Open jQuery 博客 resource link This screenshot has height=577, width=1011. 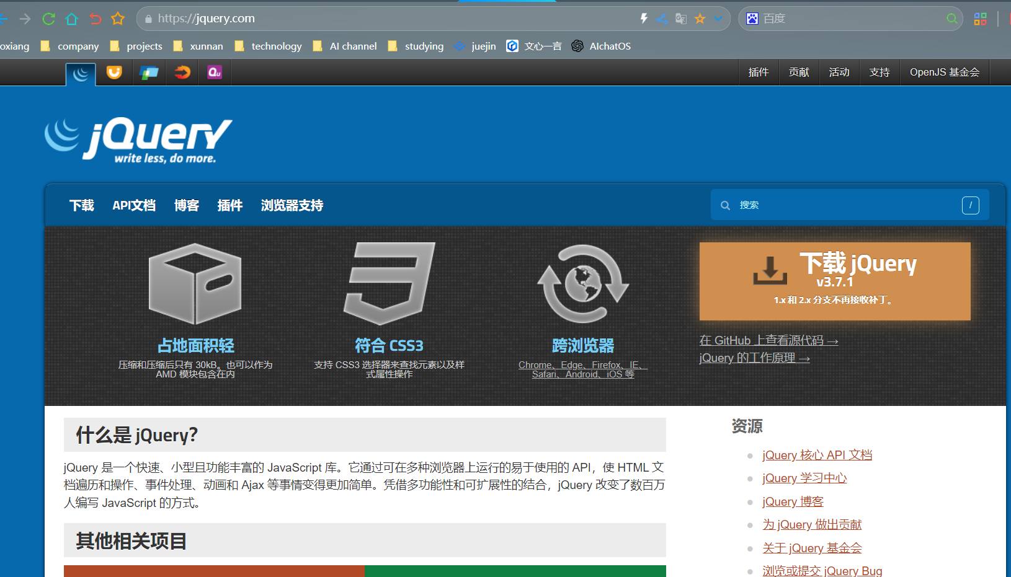[793, 501]
